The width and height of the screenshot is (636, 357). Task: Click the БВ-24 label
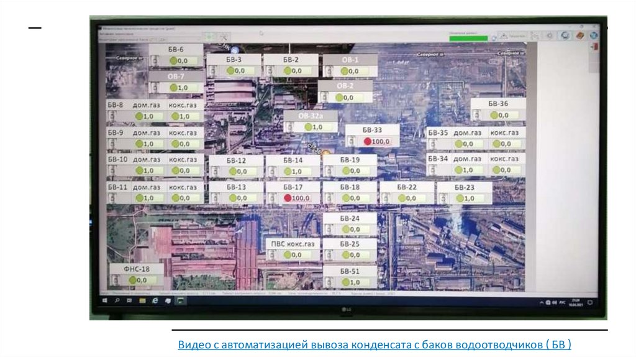[x=350, y=218]
